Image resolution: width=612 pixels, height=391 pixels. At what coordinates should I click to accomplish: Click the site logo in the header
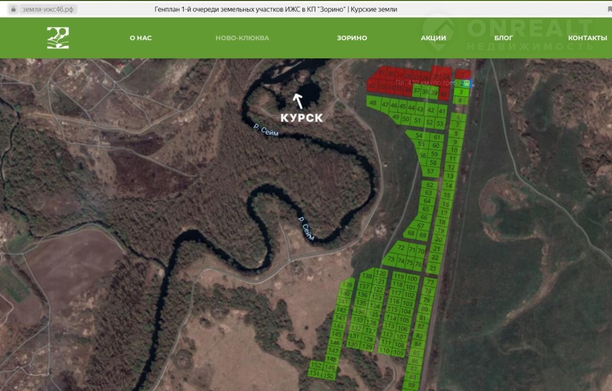click(x=58, y=38)
